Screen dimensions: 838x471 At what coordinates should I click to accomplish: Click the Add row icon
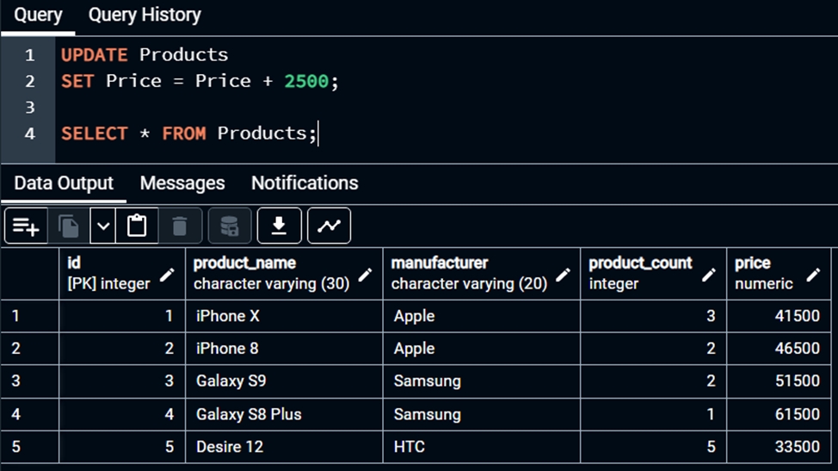click(26, 226)
